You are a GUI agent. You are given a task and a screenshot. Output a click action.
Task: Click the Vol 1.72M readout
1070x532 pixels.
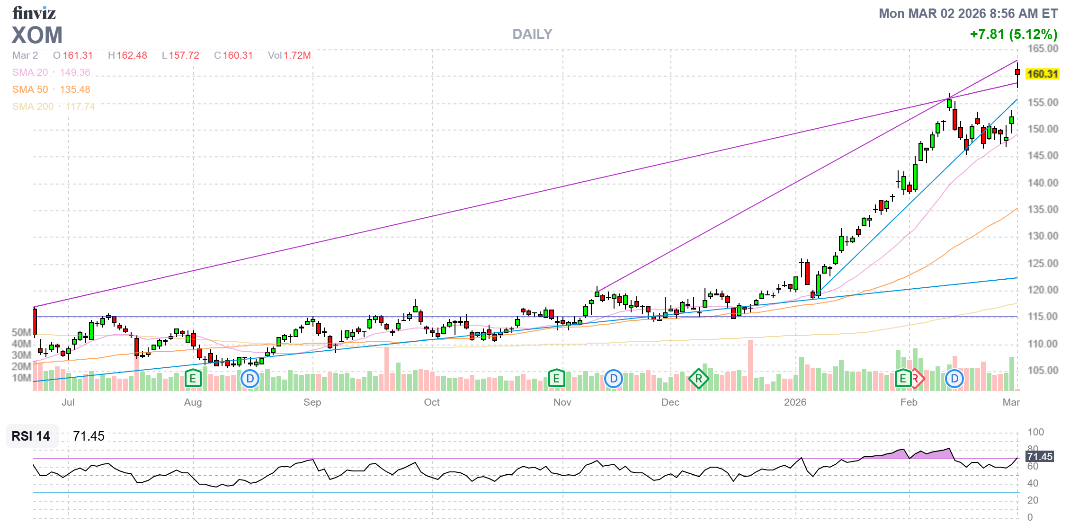click(x=289, y=55)
